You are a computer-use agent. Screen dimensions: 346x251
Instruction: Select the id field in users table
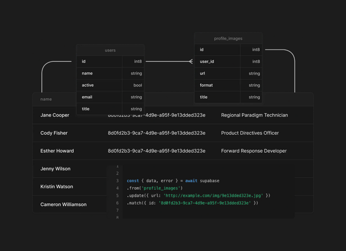(x=99, y=61)
